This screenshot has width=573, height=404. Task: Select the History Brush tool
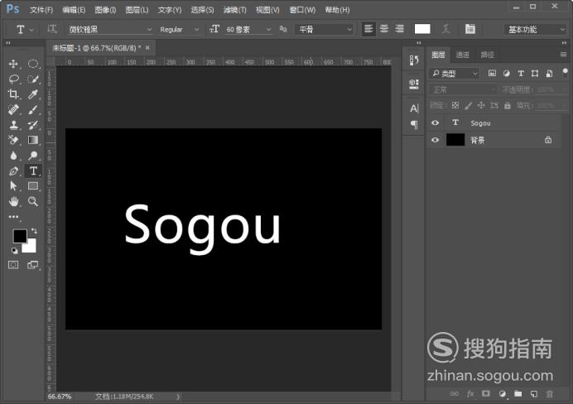[x=33, y=125]
